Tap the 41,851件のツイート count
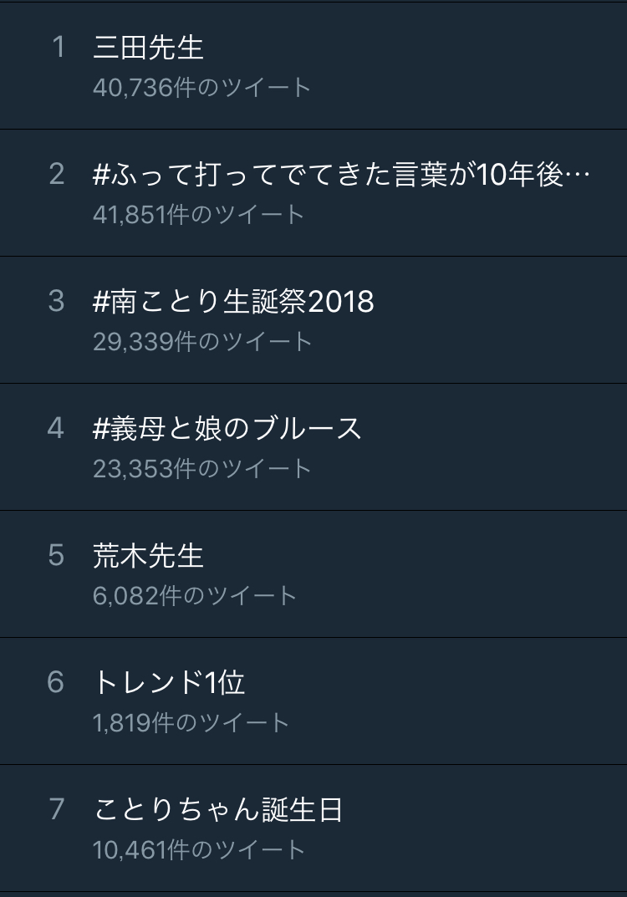627x897 pixels. point(198,215)
